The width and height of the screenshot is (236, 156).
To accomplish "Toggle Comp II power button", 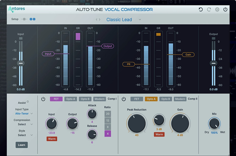I will pyautogui.click(x=124, y=99).
